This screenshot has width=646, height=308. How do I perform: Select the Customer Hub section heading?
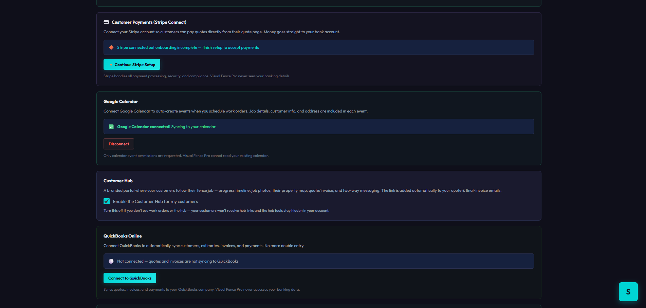click(x=118, y=181)
